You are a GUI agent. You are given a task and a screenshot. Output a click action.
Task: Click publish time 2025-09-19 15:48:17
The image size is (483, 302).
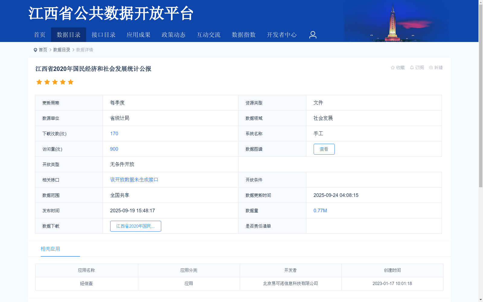click(x=132, y=210)
